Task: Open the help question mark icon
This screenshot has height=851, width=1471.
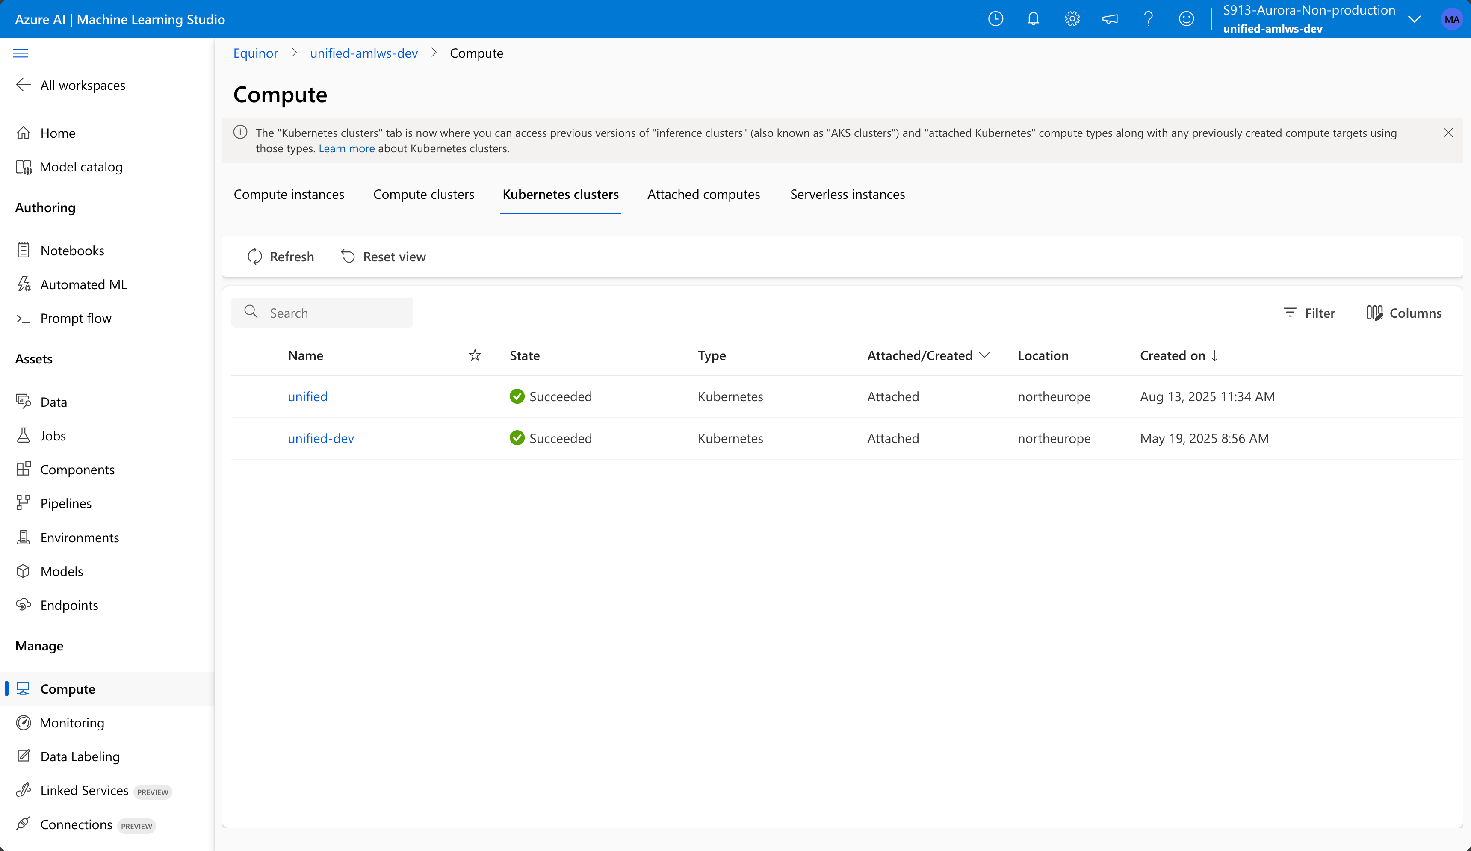Action: [1148, 19]
